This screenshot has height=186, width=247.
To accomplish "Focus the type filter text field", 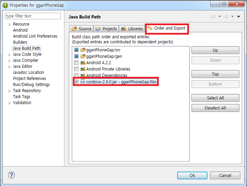I will pyautogui.click(x=33, y=16).
